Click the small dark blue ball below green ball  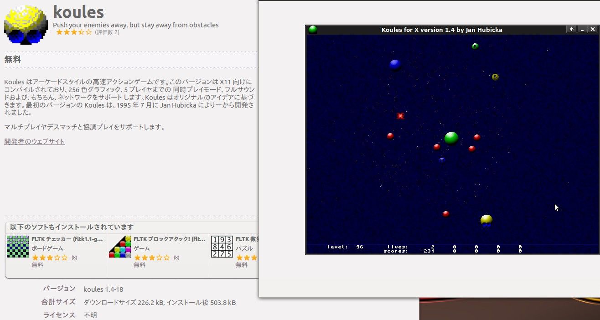tap(442, 160)
